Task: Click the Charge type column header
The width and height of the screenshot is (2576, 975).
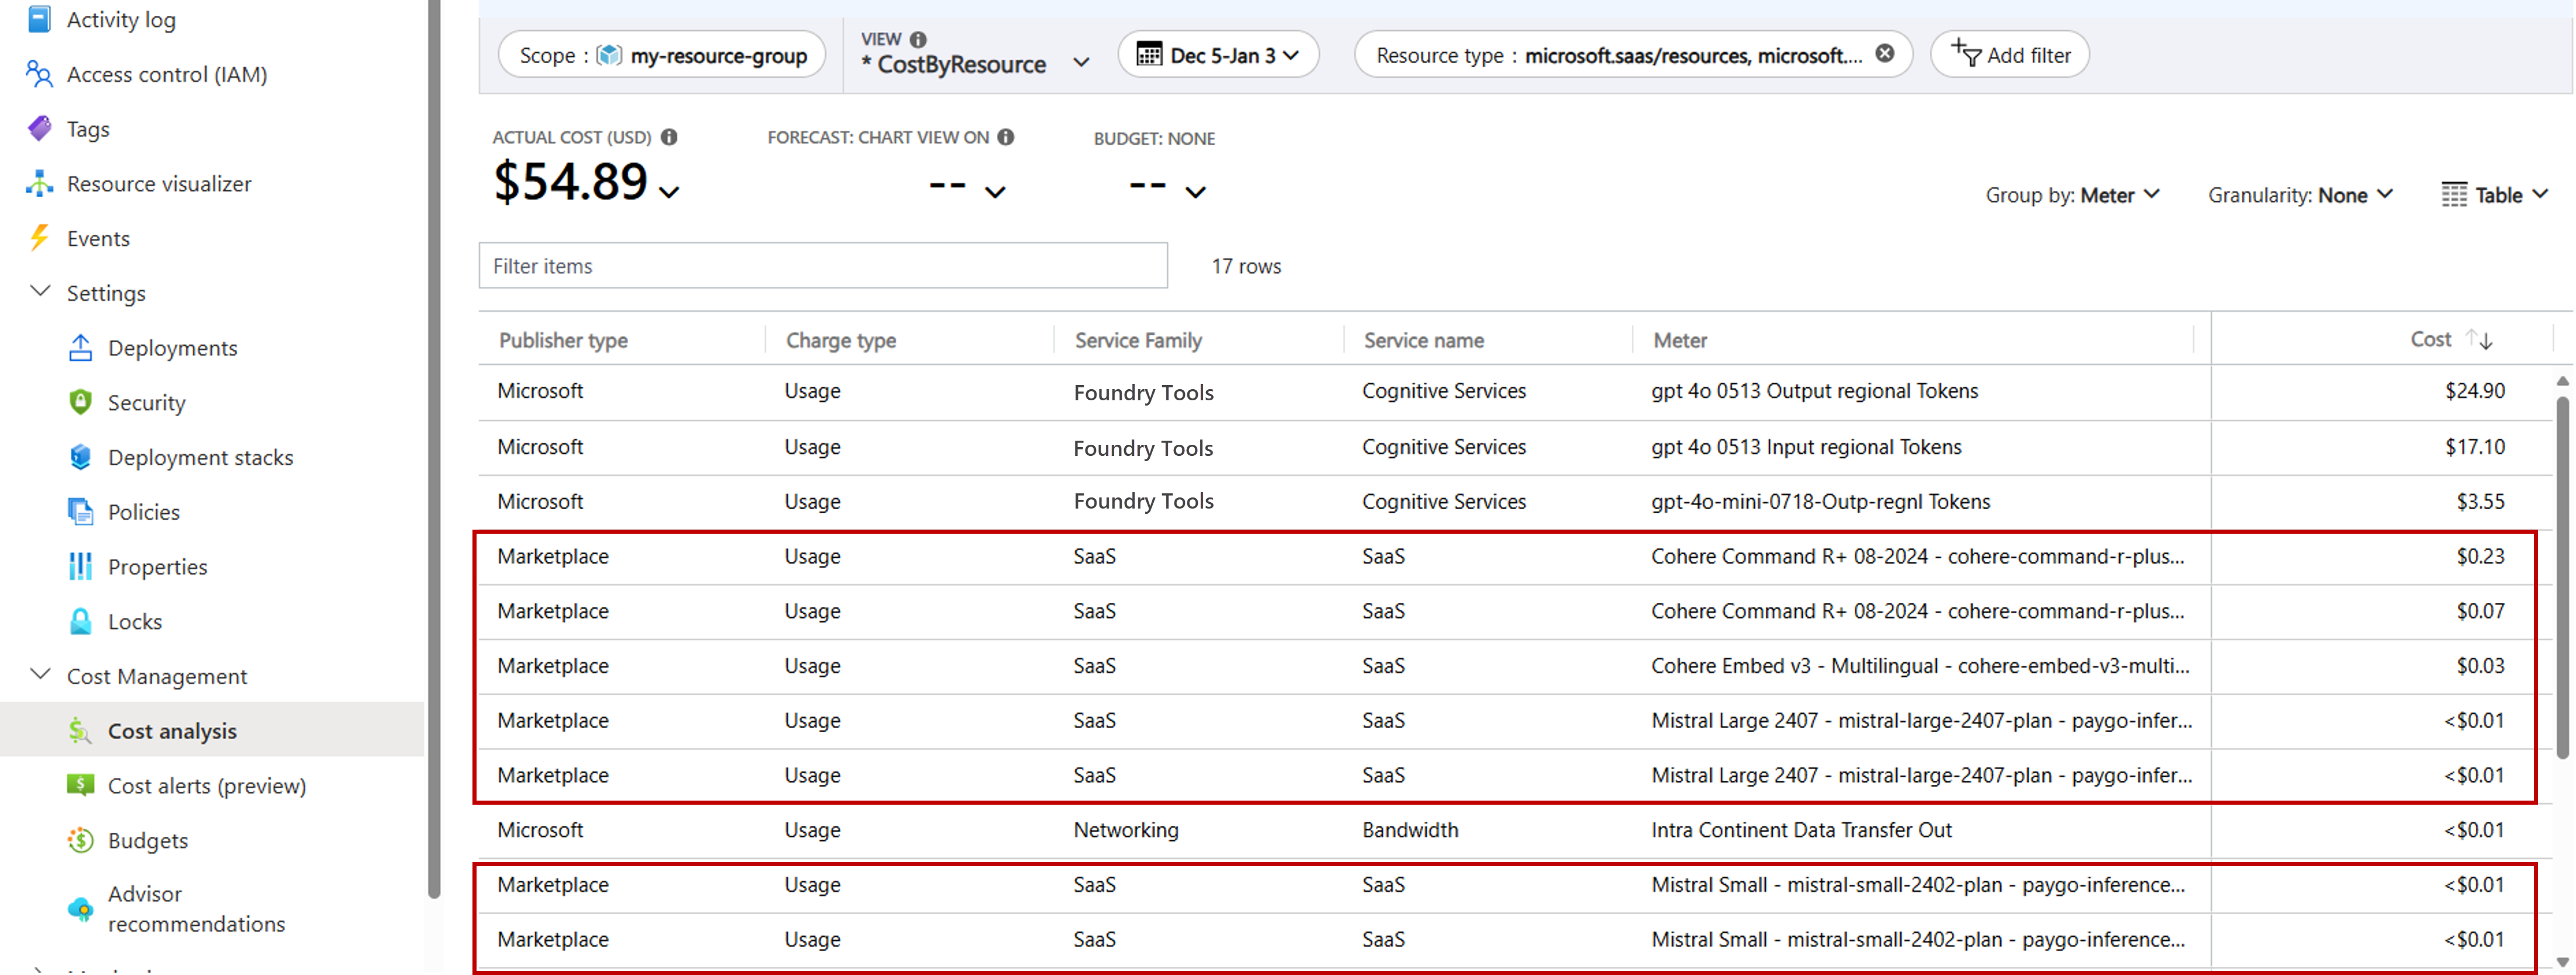Action: click(841, 340)
